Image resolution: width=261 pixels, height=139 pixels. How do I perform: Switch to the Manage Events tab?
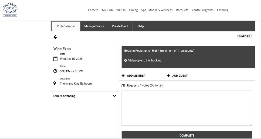click(94, 26)
